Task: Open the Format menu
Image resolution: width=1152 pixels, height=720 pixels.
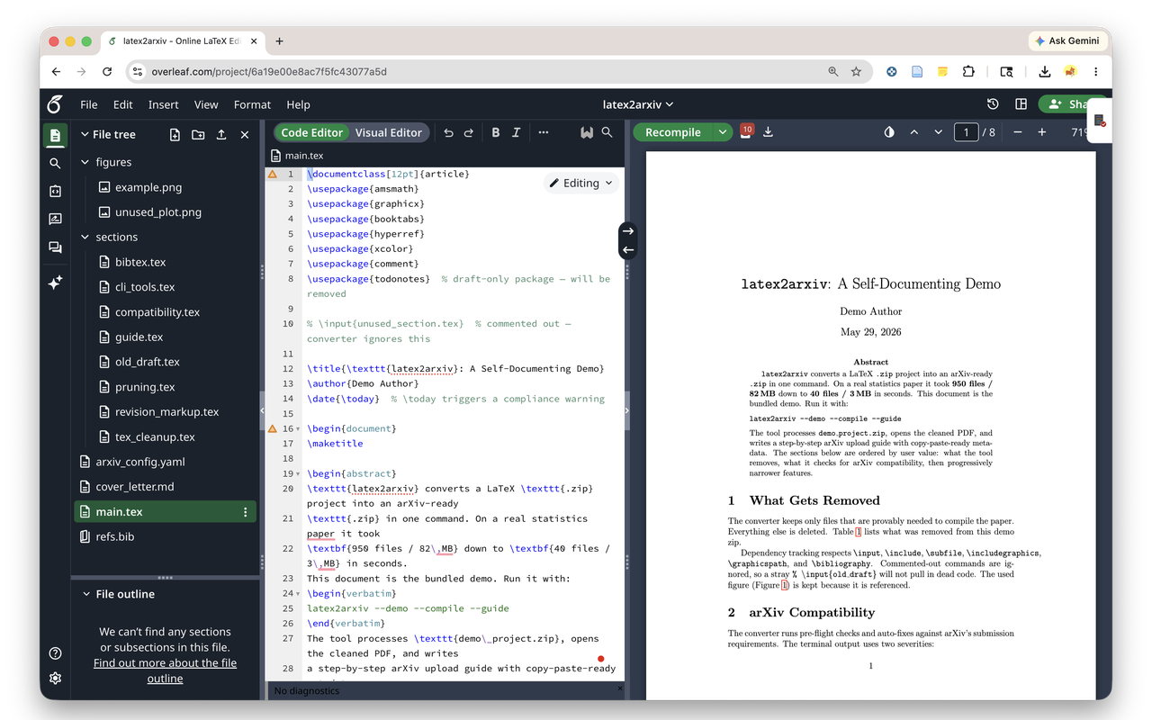Action: (x=252, y=104)
